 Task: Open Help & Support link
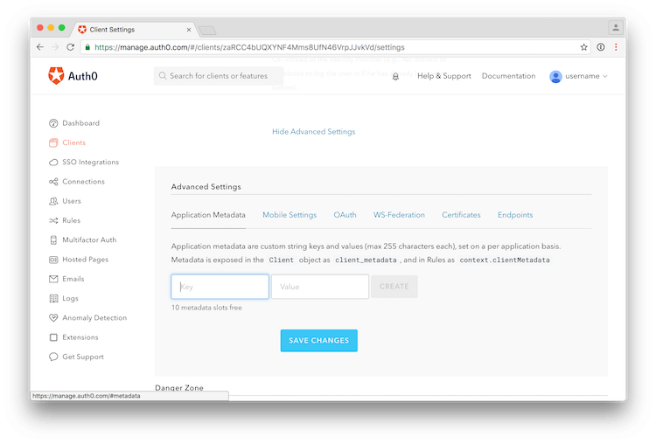click(443, 76)
